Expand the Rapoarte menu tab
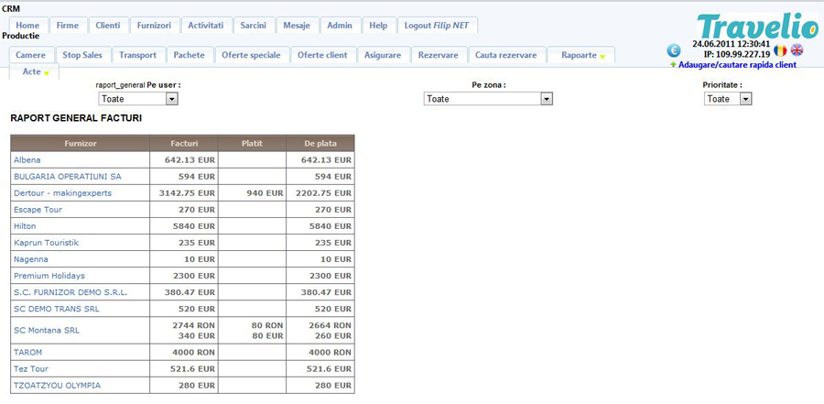The image size is (824, 404). [581, 55]
